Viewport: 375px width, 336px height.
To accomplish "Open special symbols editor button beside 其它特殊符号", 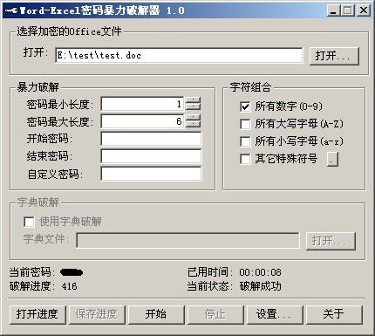I will click(332, 159).
